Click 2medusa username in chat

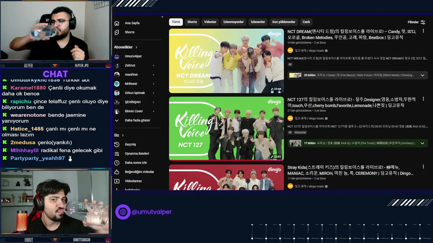click(23, 142)
